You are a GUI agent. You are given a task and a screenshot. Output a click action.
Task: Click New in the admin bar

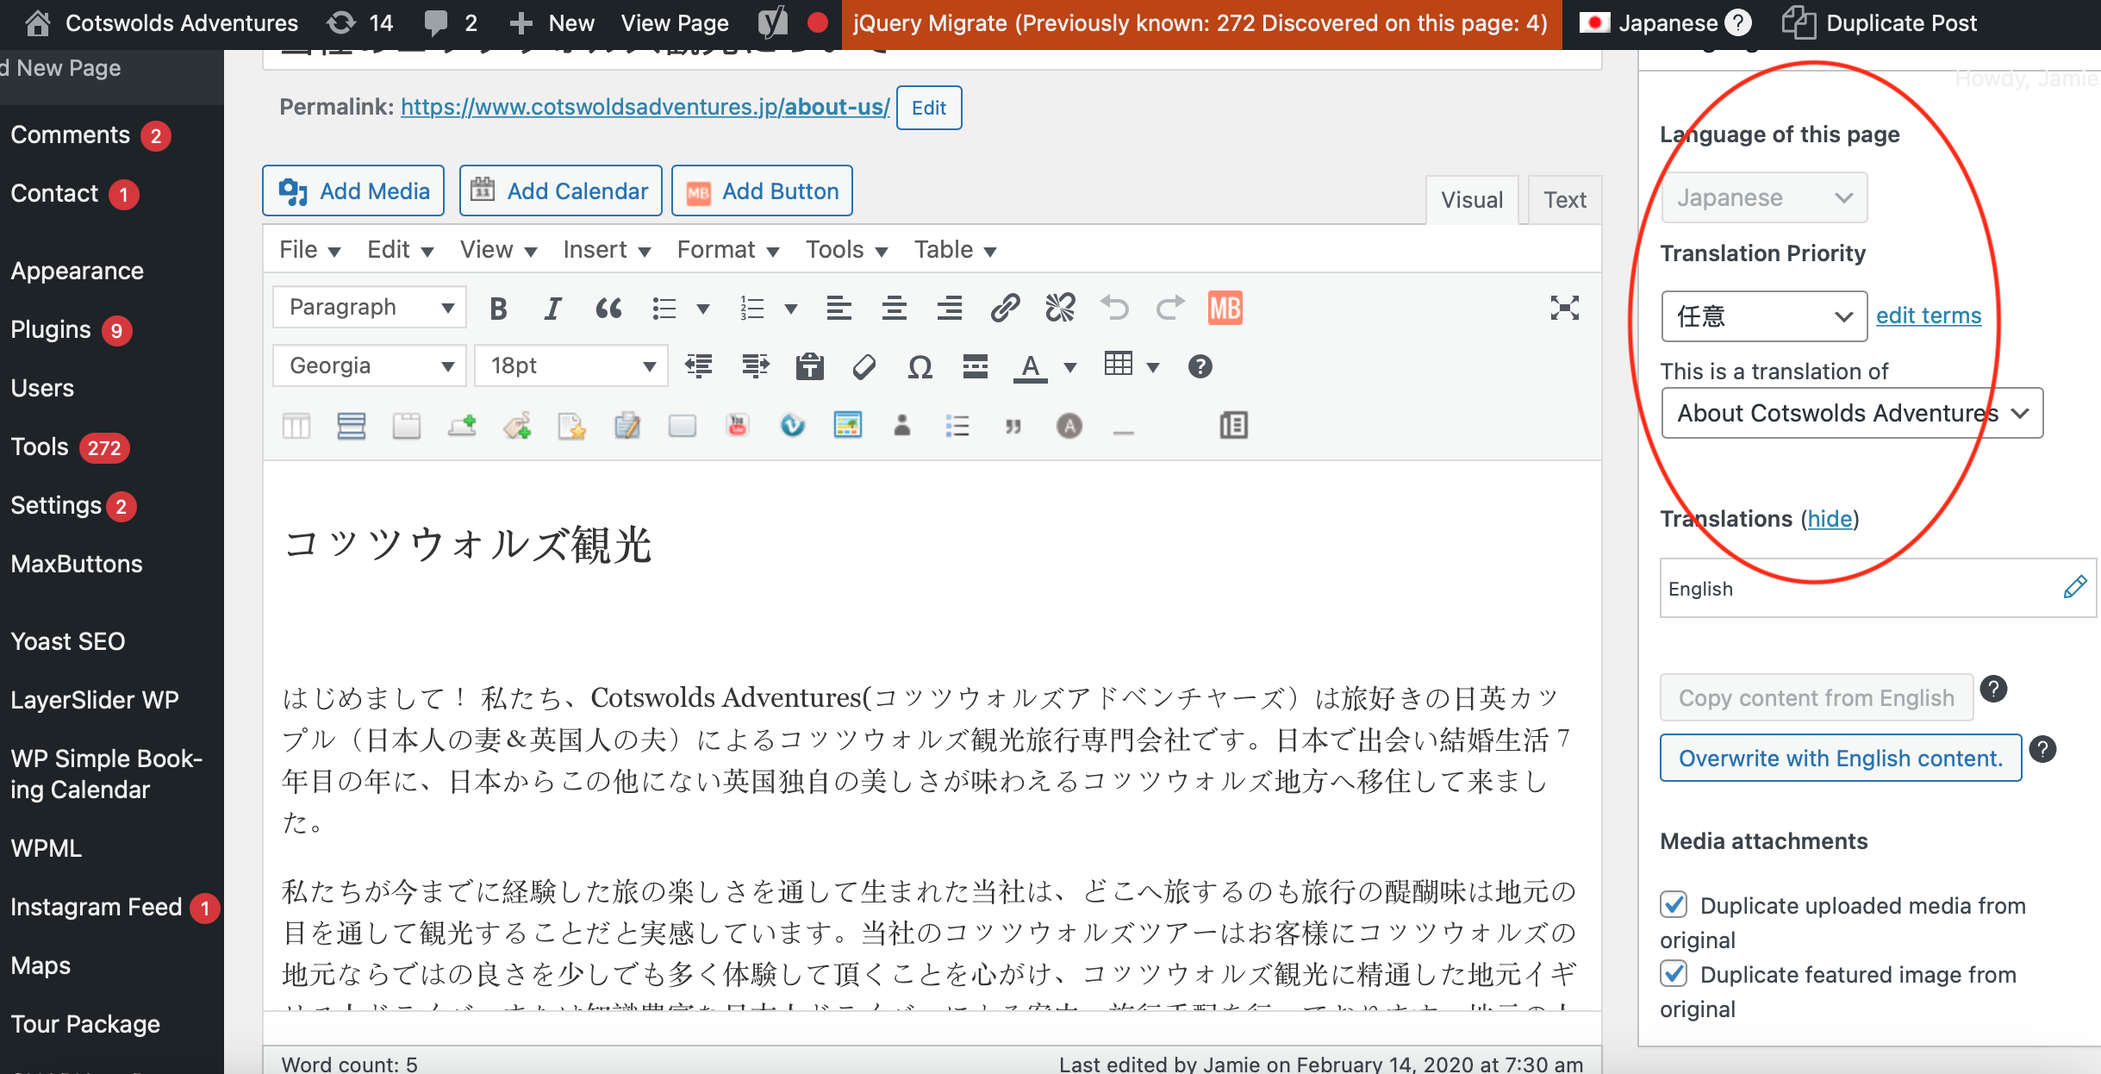tap(552, 23)
